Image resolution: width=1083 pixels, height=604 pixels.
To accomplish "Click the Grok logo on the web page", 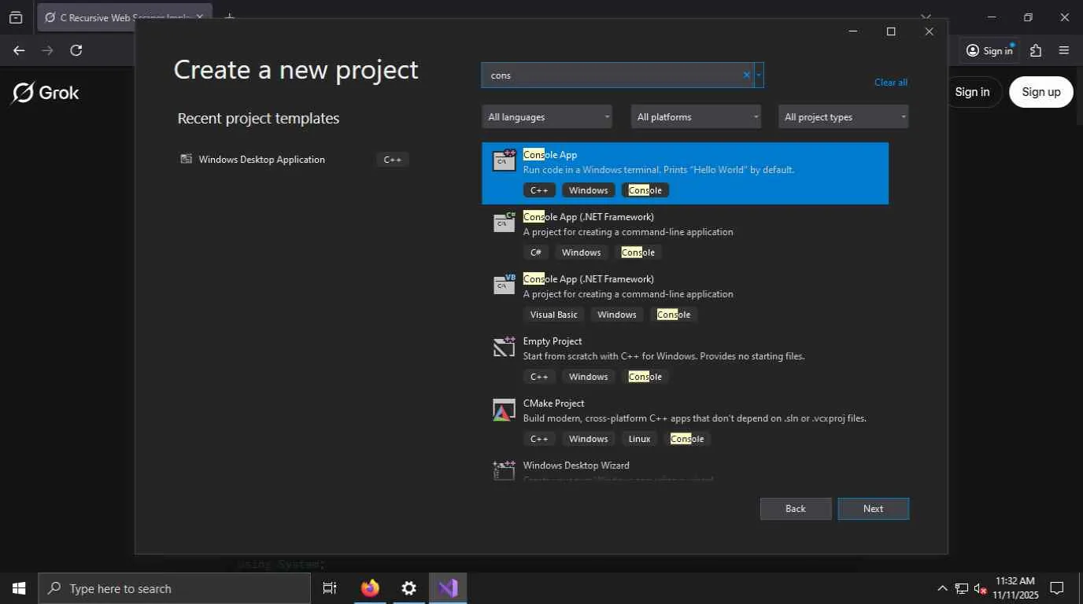I will tap(45, 93).
